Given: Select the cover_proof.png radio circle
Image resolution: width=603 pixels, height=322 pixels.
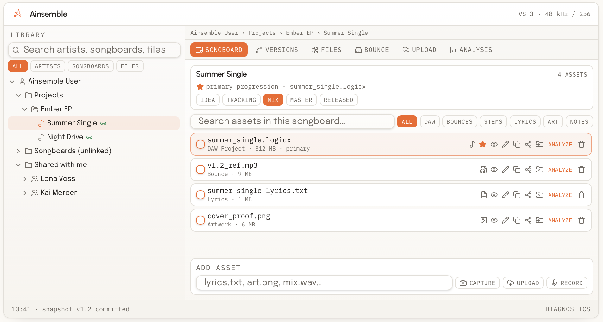Looking at the screenshot, I should pyautogui.click(x=200, y=220).
